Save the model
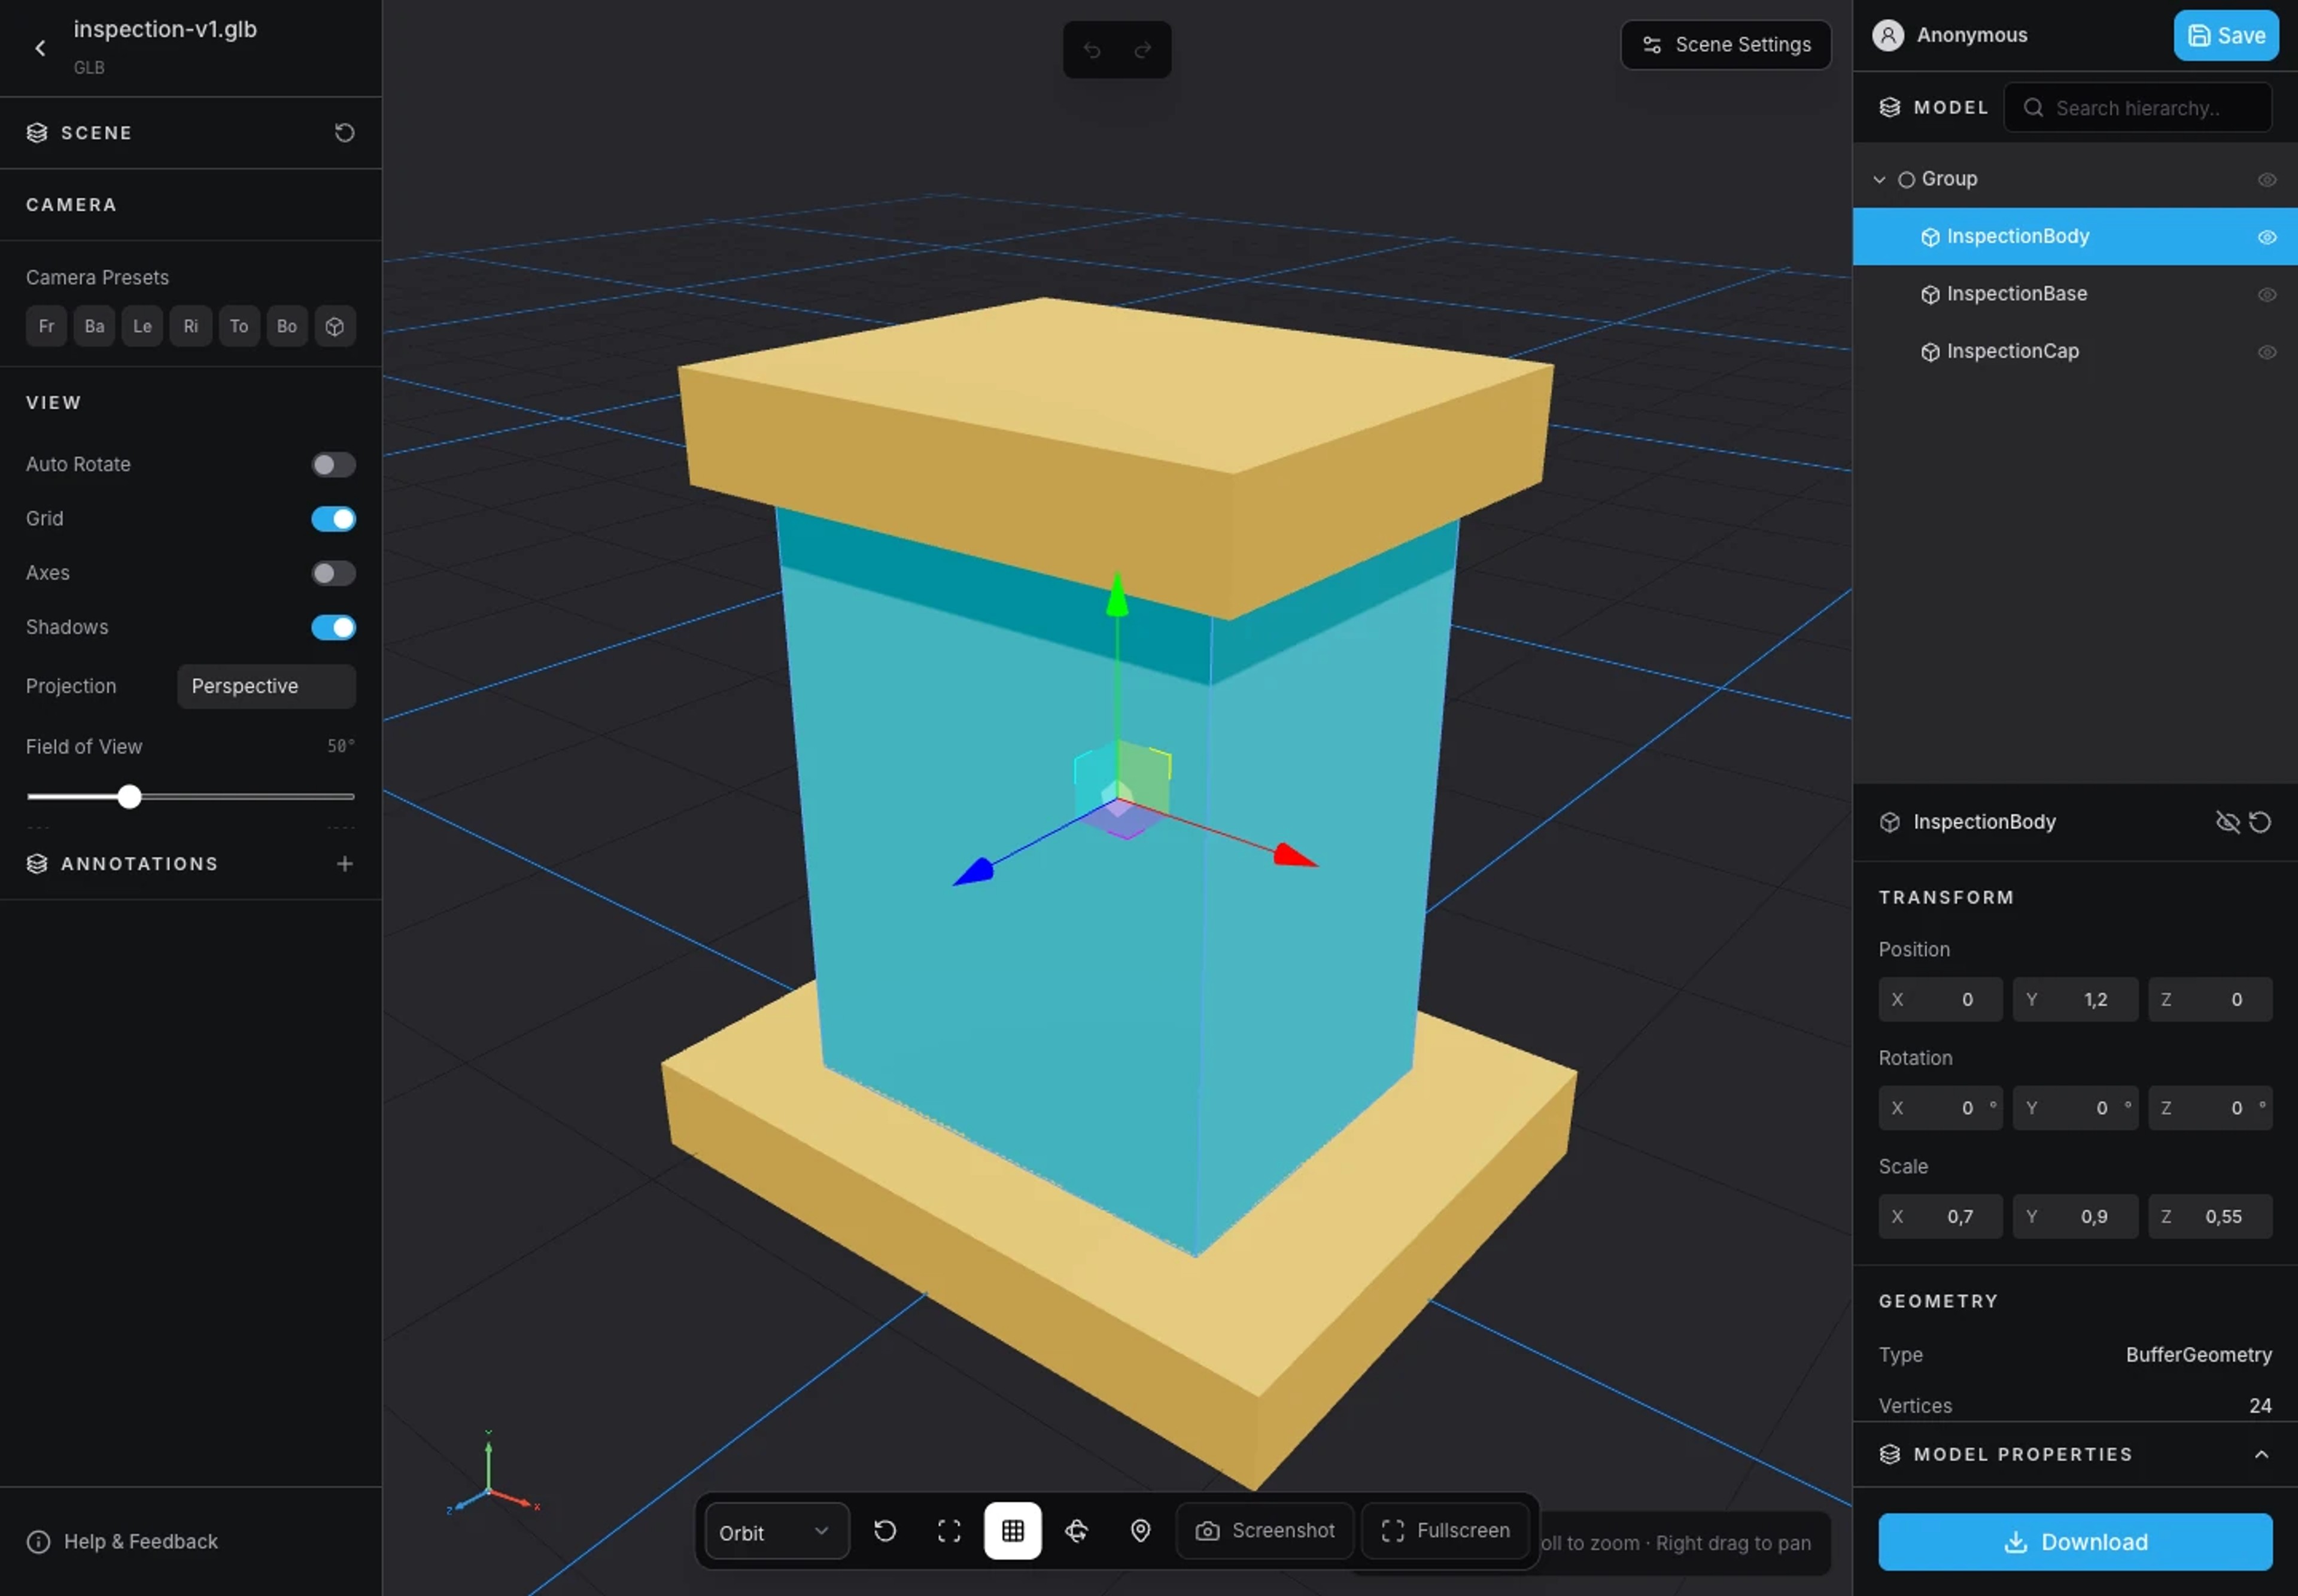The width and height of the screenshot is (2298, 1596). [x=2225, y=35]
